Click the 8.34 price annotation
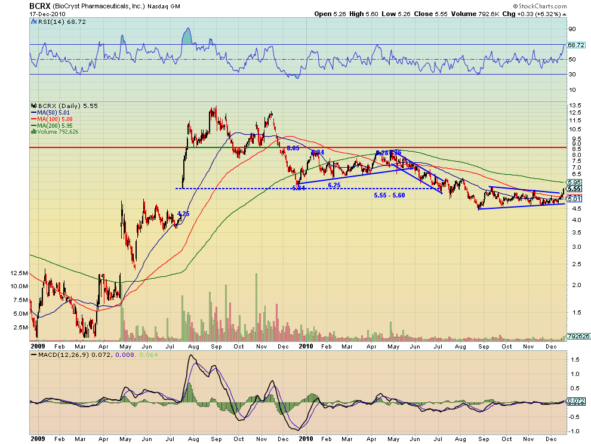591x444 pixels. click(x=318, y=152)
